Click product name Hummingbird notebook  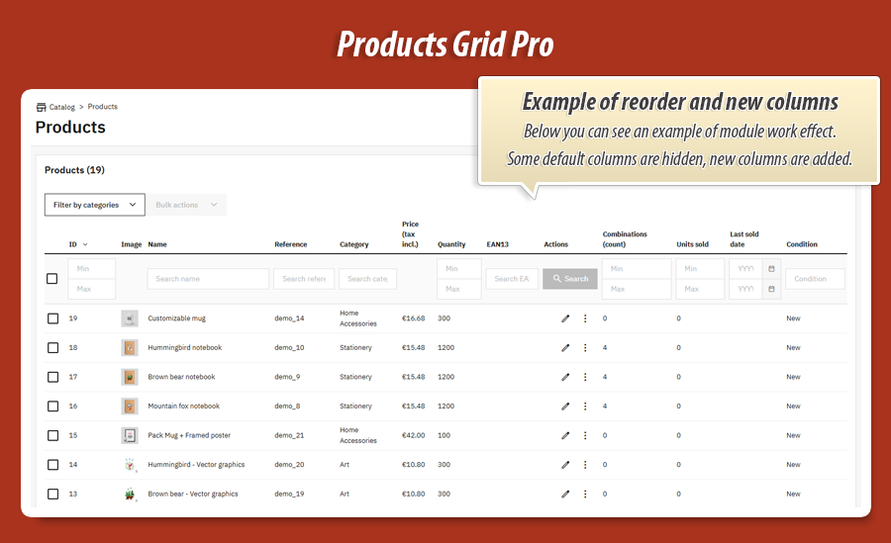185,347
